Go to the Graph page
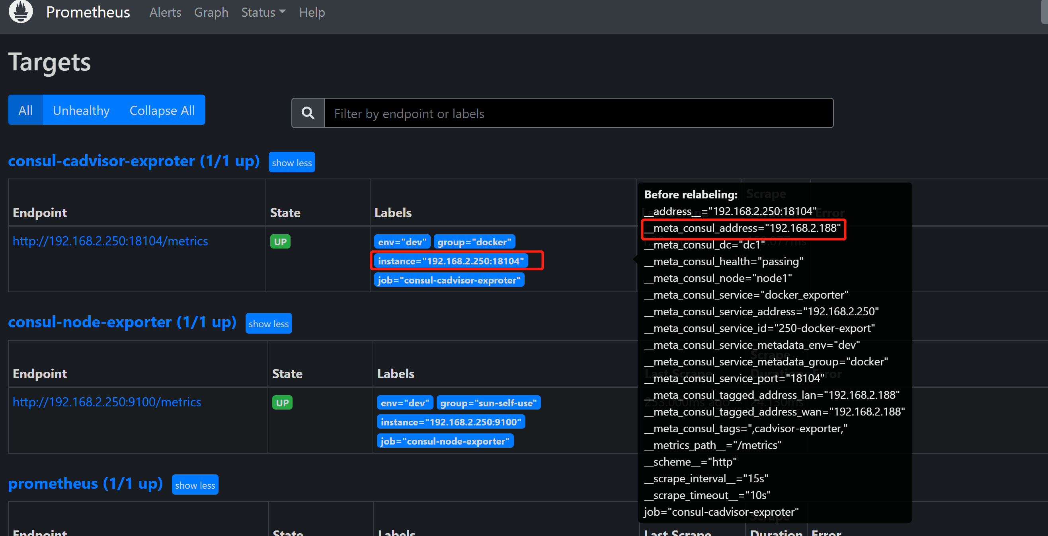Screen dimensions: 1048x536 click(x=211, y=12)
